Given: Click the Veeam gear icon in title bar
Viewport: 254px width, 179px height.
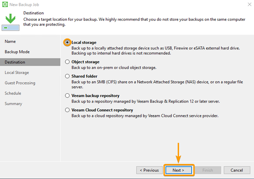Looking at the screenshot, I should click(x=5, y=4).
